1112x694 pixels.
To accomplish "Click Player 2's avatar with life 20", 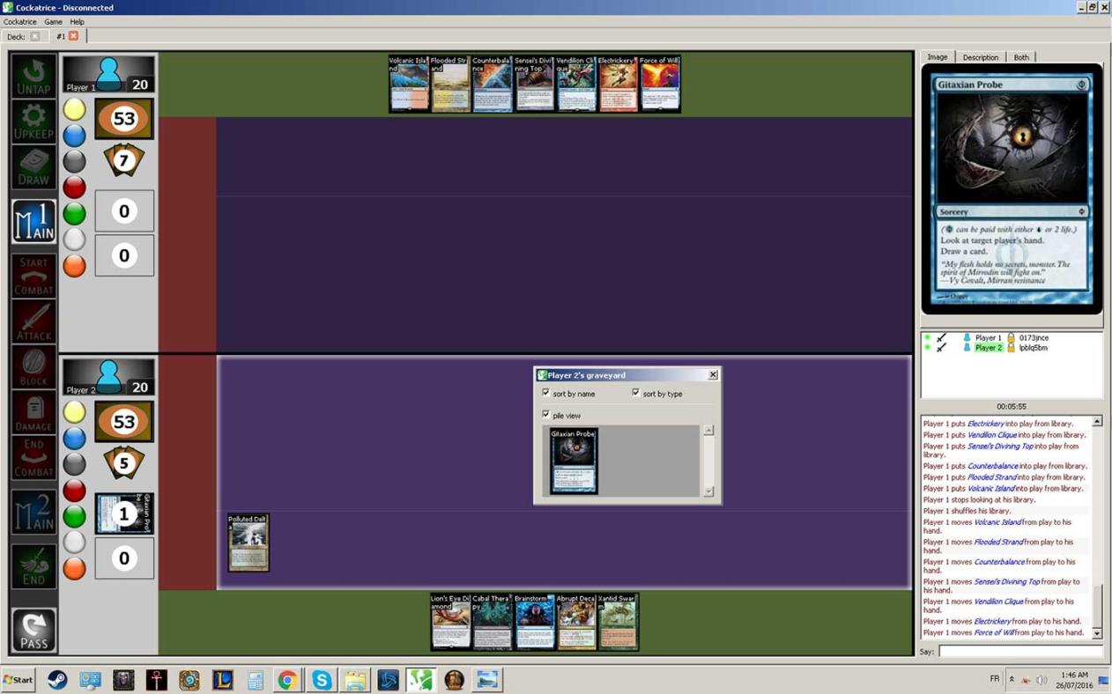I will pyautogui.click(x=107, y=376).
